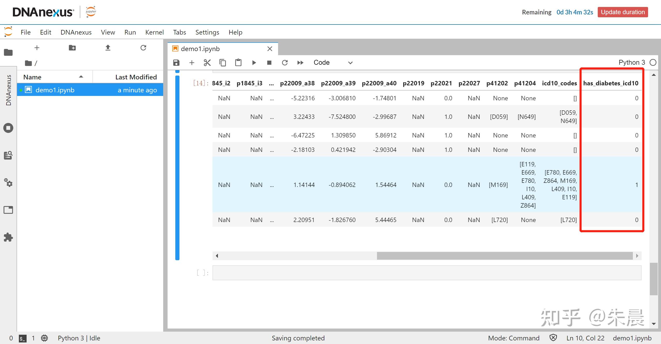Open the Extension Manager puzzle icon
661x344 pixels.
pyautogui.click(x=8, y=237)
